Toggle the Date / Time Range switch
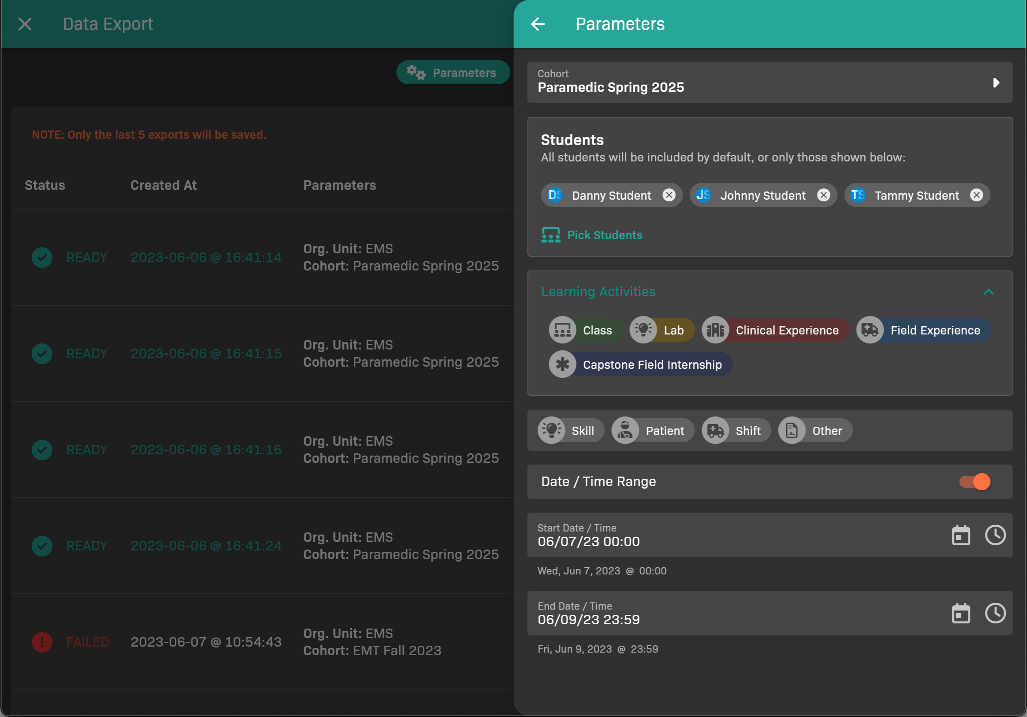Viewport: 1027px width, 717px height. click(975, 482)
